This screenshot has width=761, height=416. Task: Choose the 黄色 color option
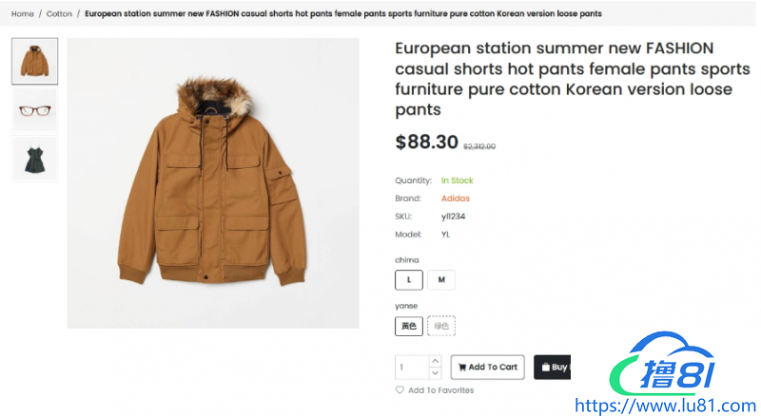click(x=409, y=326)
